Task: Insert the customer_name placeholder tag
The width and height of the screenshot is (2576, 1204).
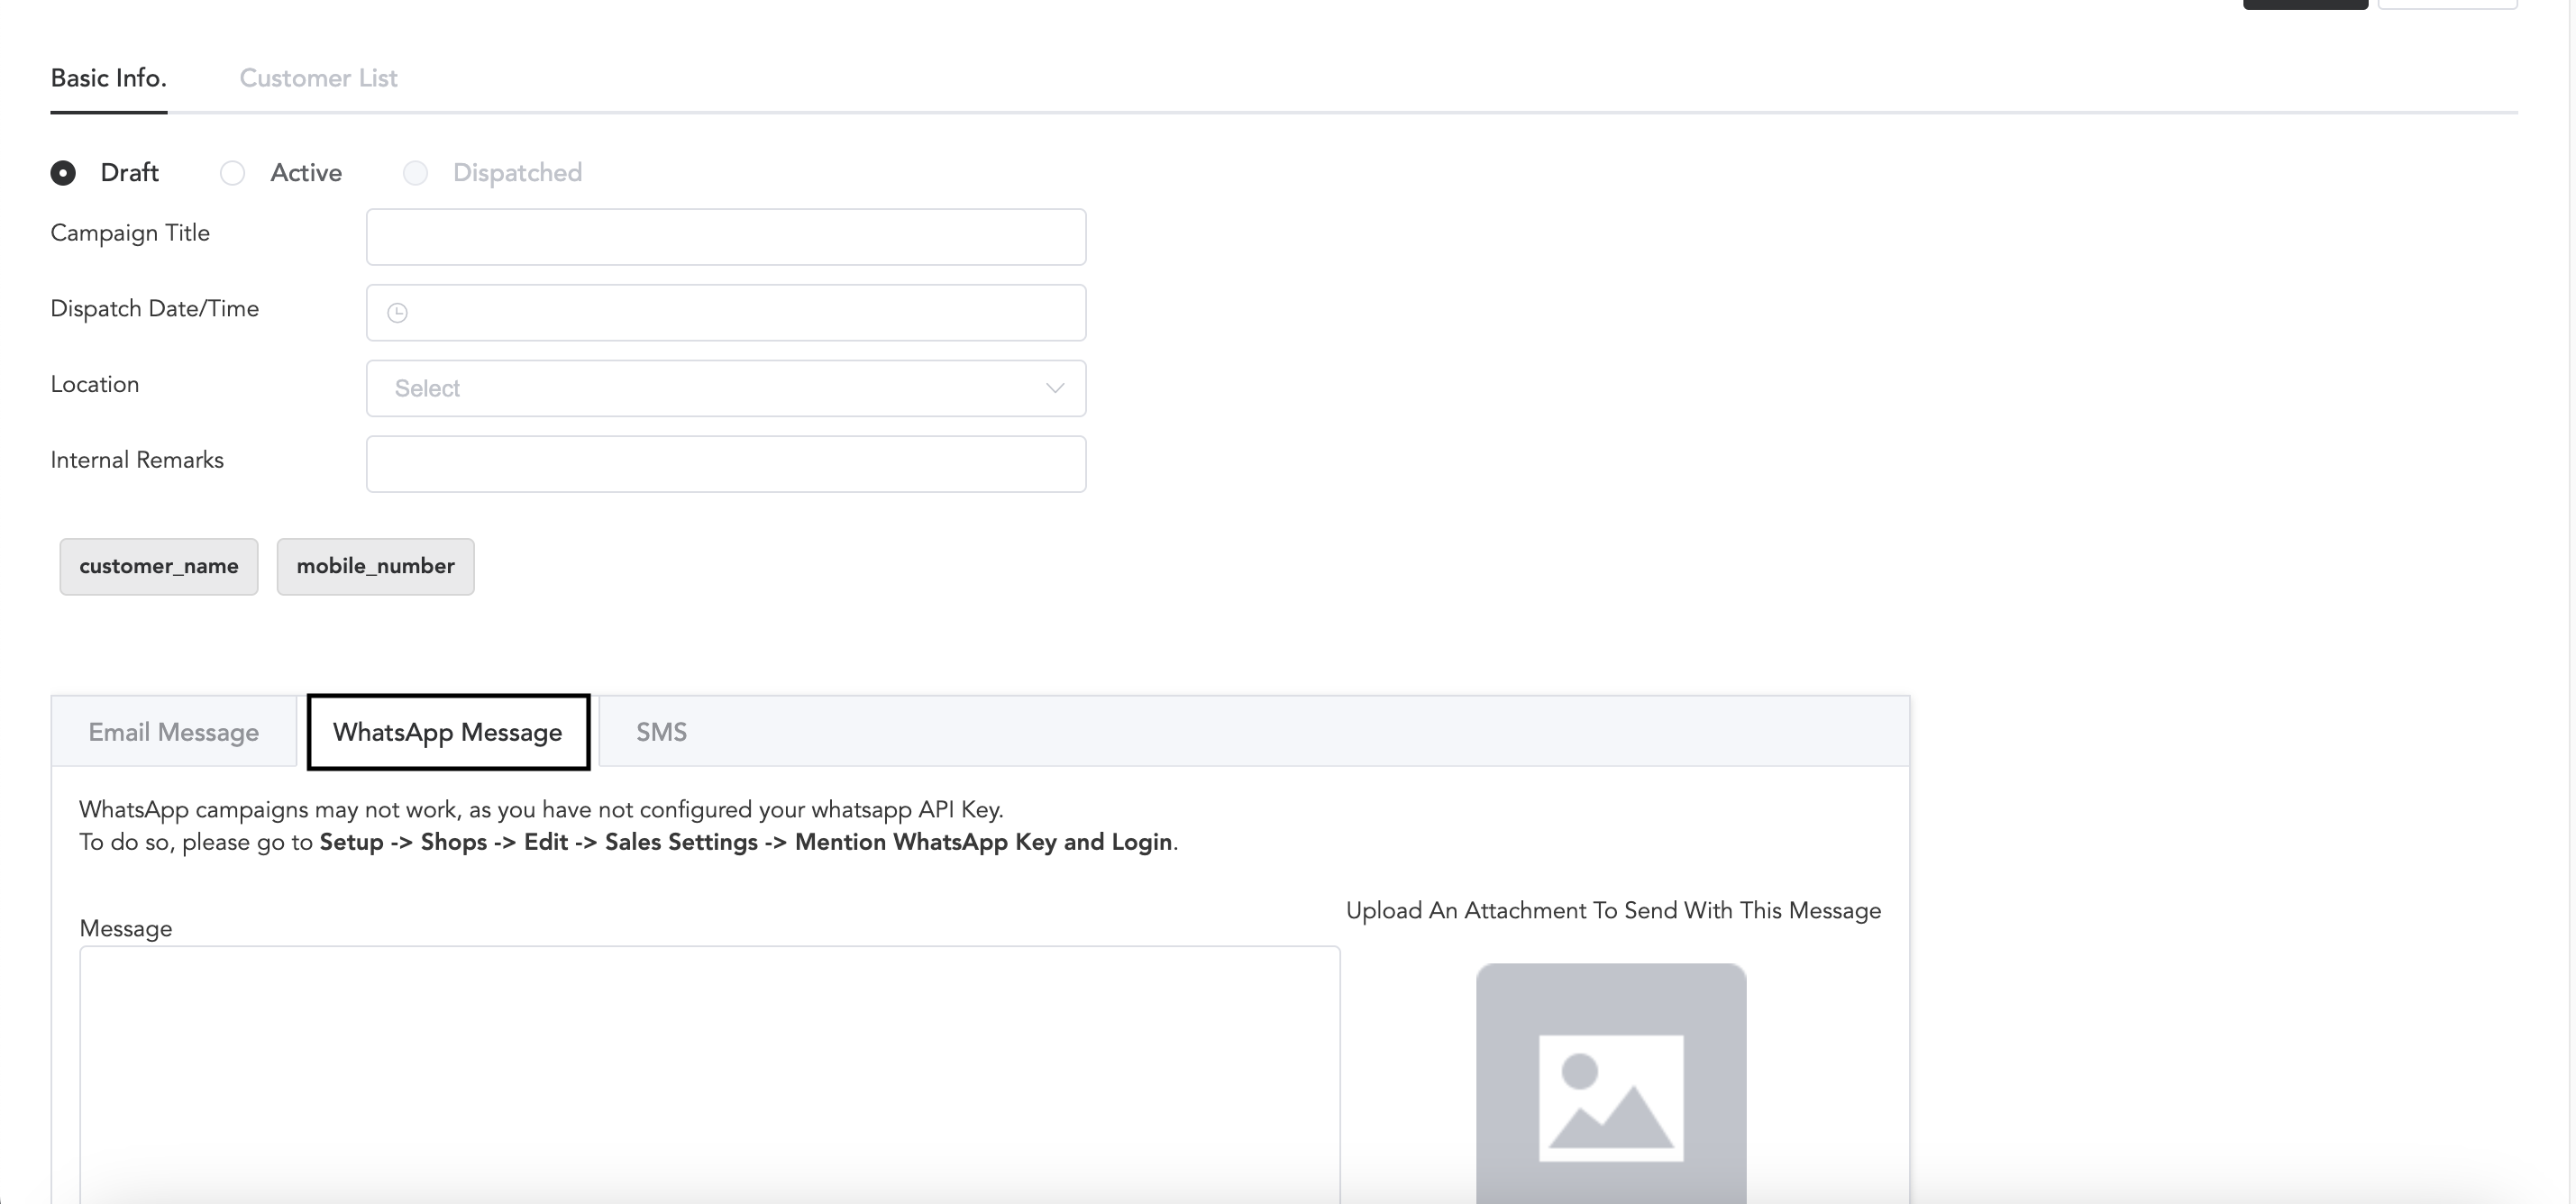Action: coord(159,566)
